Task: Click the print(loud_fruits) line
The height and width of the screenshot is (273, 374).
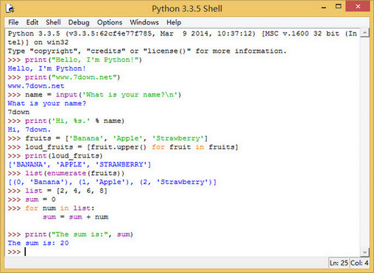Action: pos(55,156)
